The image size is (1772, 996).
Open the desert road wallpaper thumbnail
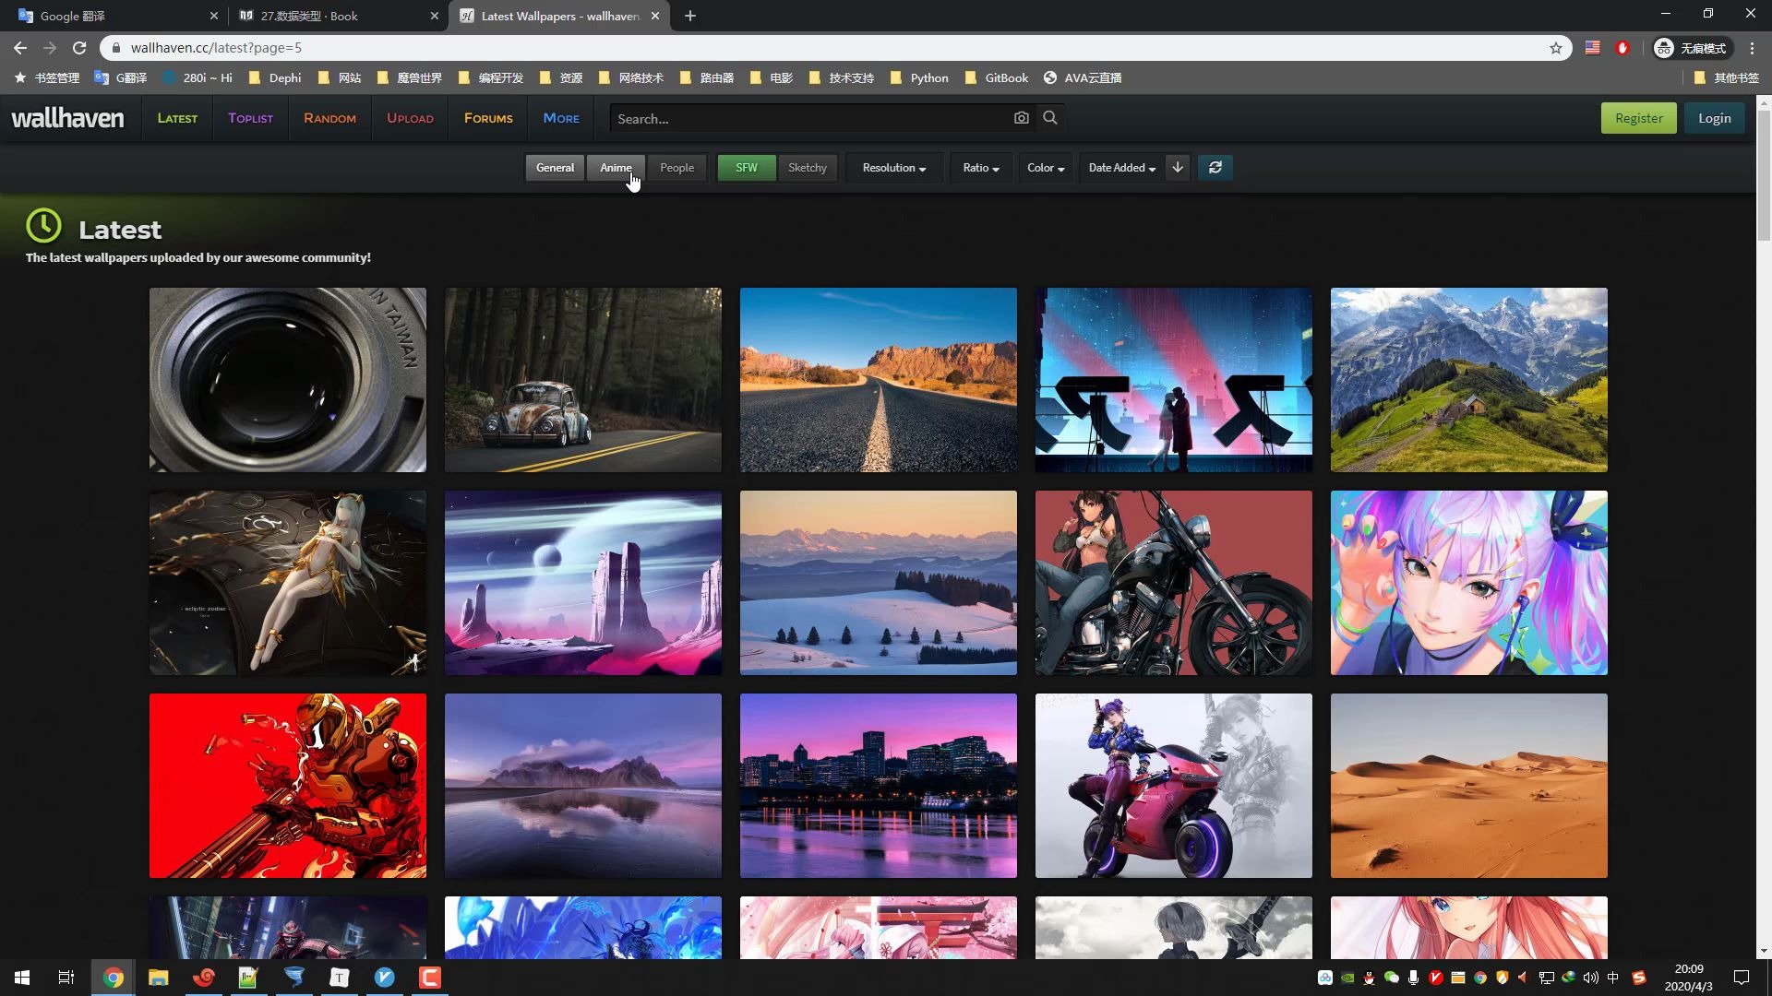878,380
